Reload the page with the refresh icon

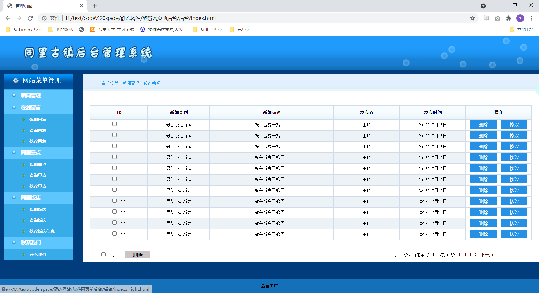pos(30,18)
